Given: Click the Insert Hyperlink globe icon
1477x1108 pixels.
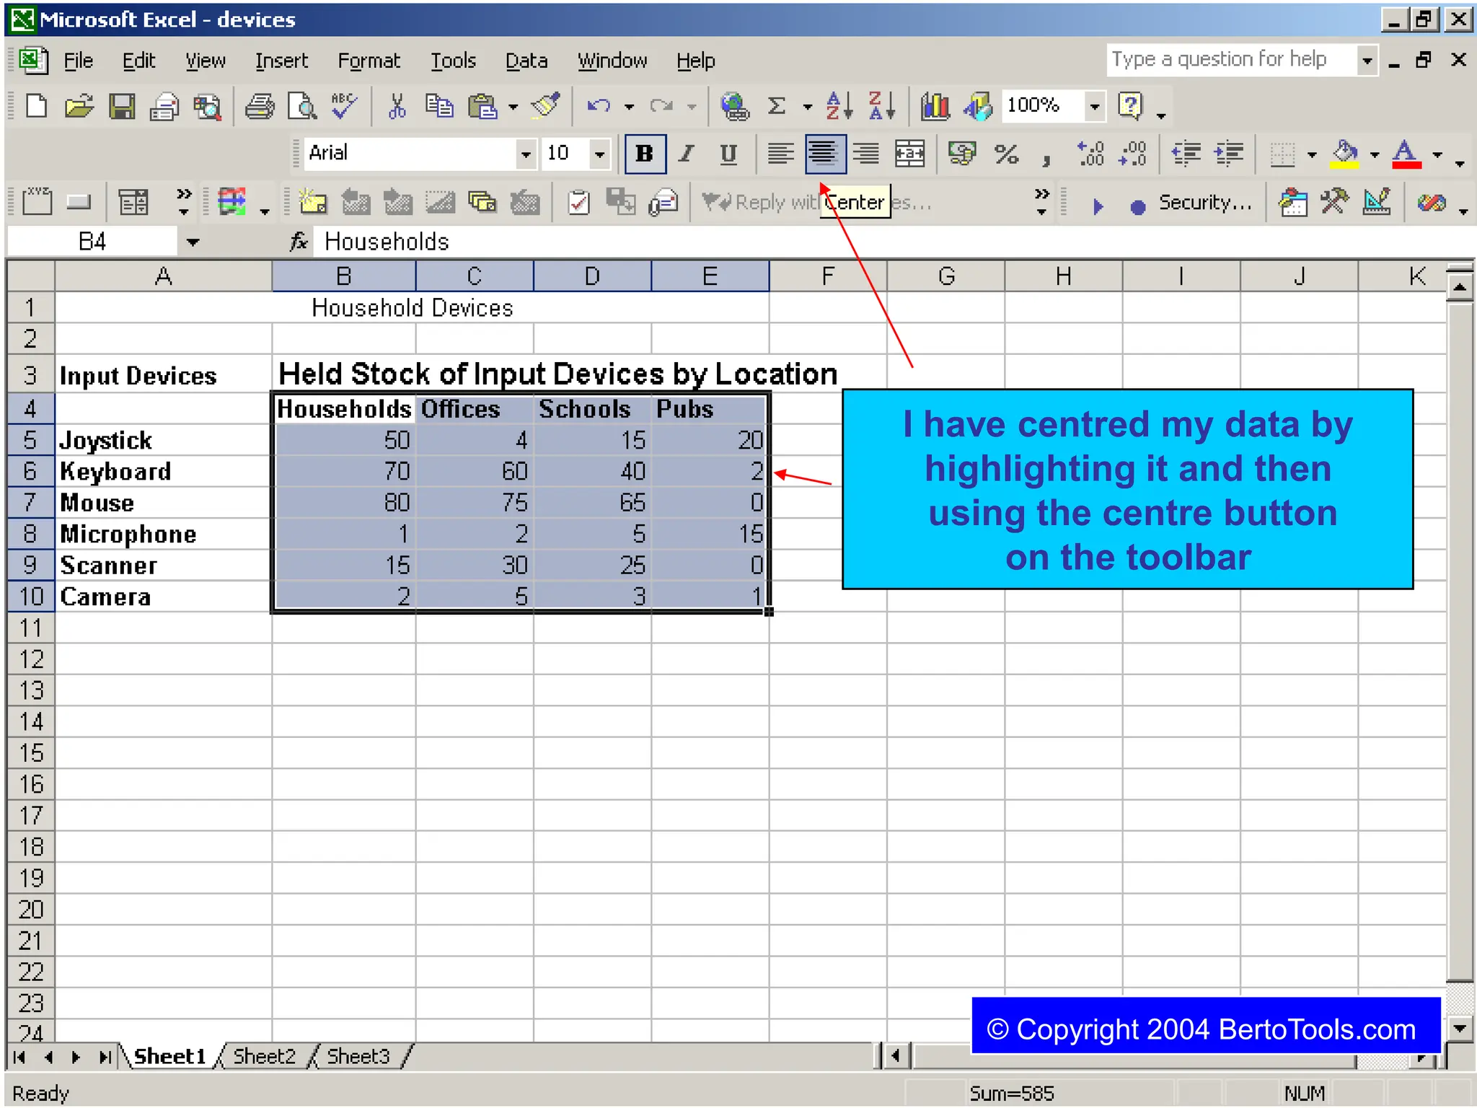Looking at the screenshot, I should pos(734,107).
